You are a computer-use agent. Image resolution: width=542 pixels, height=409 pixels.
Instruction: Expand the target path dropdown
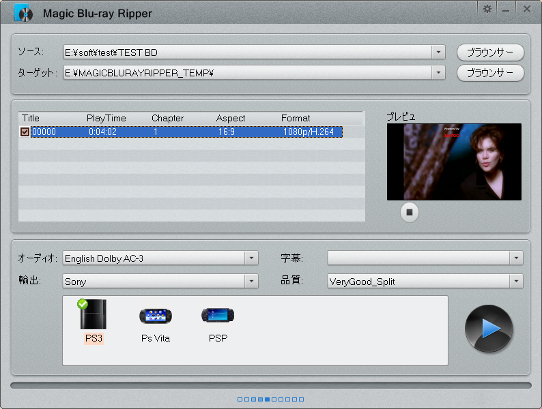438,73
